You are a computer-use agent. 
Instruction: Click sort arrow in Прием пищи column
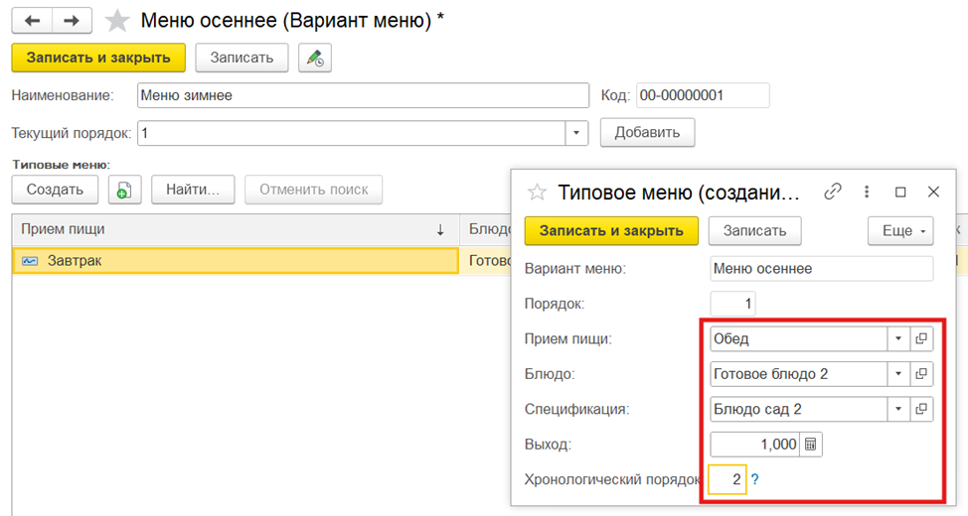(x=440, y=230)
